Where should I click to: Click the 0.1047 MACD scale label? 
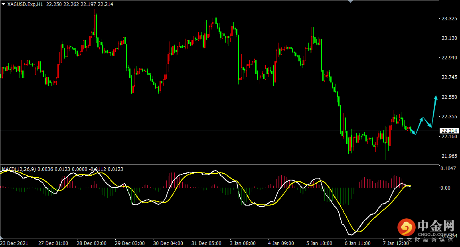[x=448, y=168]
